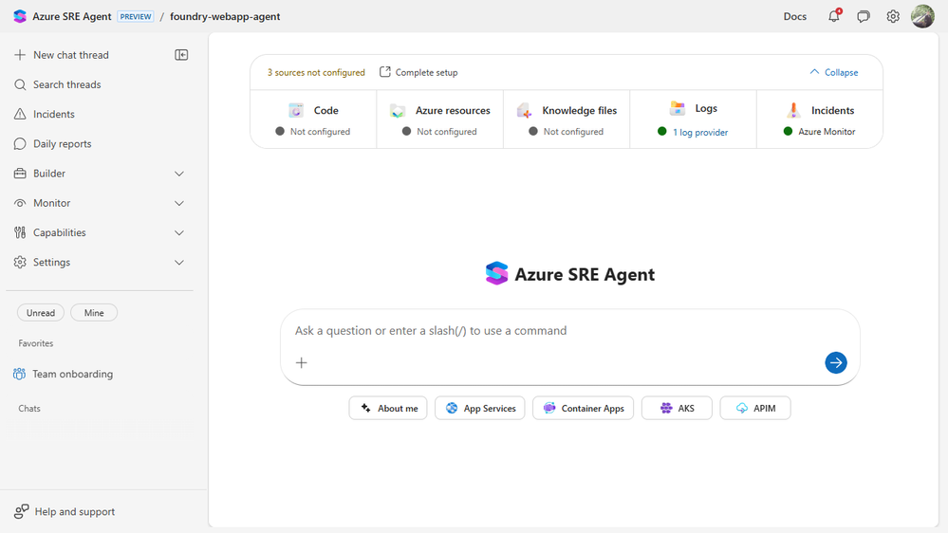Open the 1 log provider link

[700, 133]
